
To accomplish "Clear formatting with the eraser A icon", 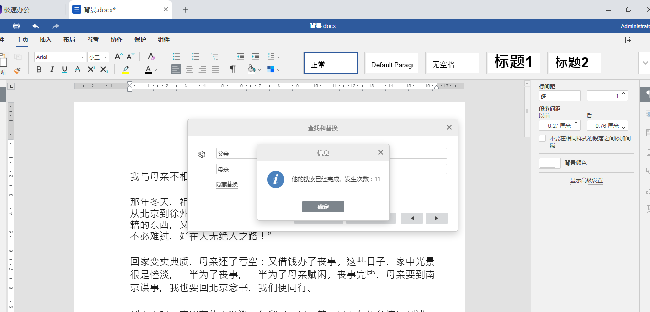I will (x=152, y=57).
